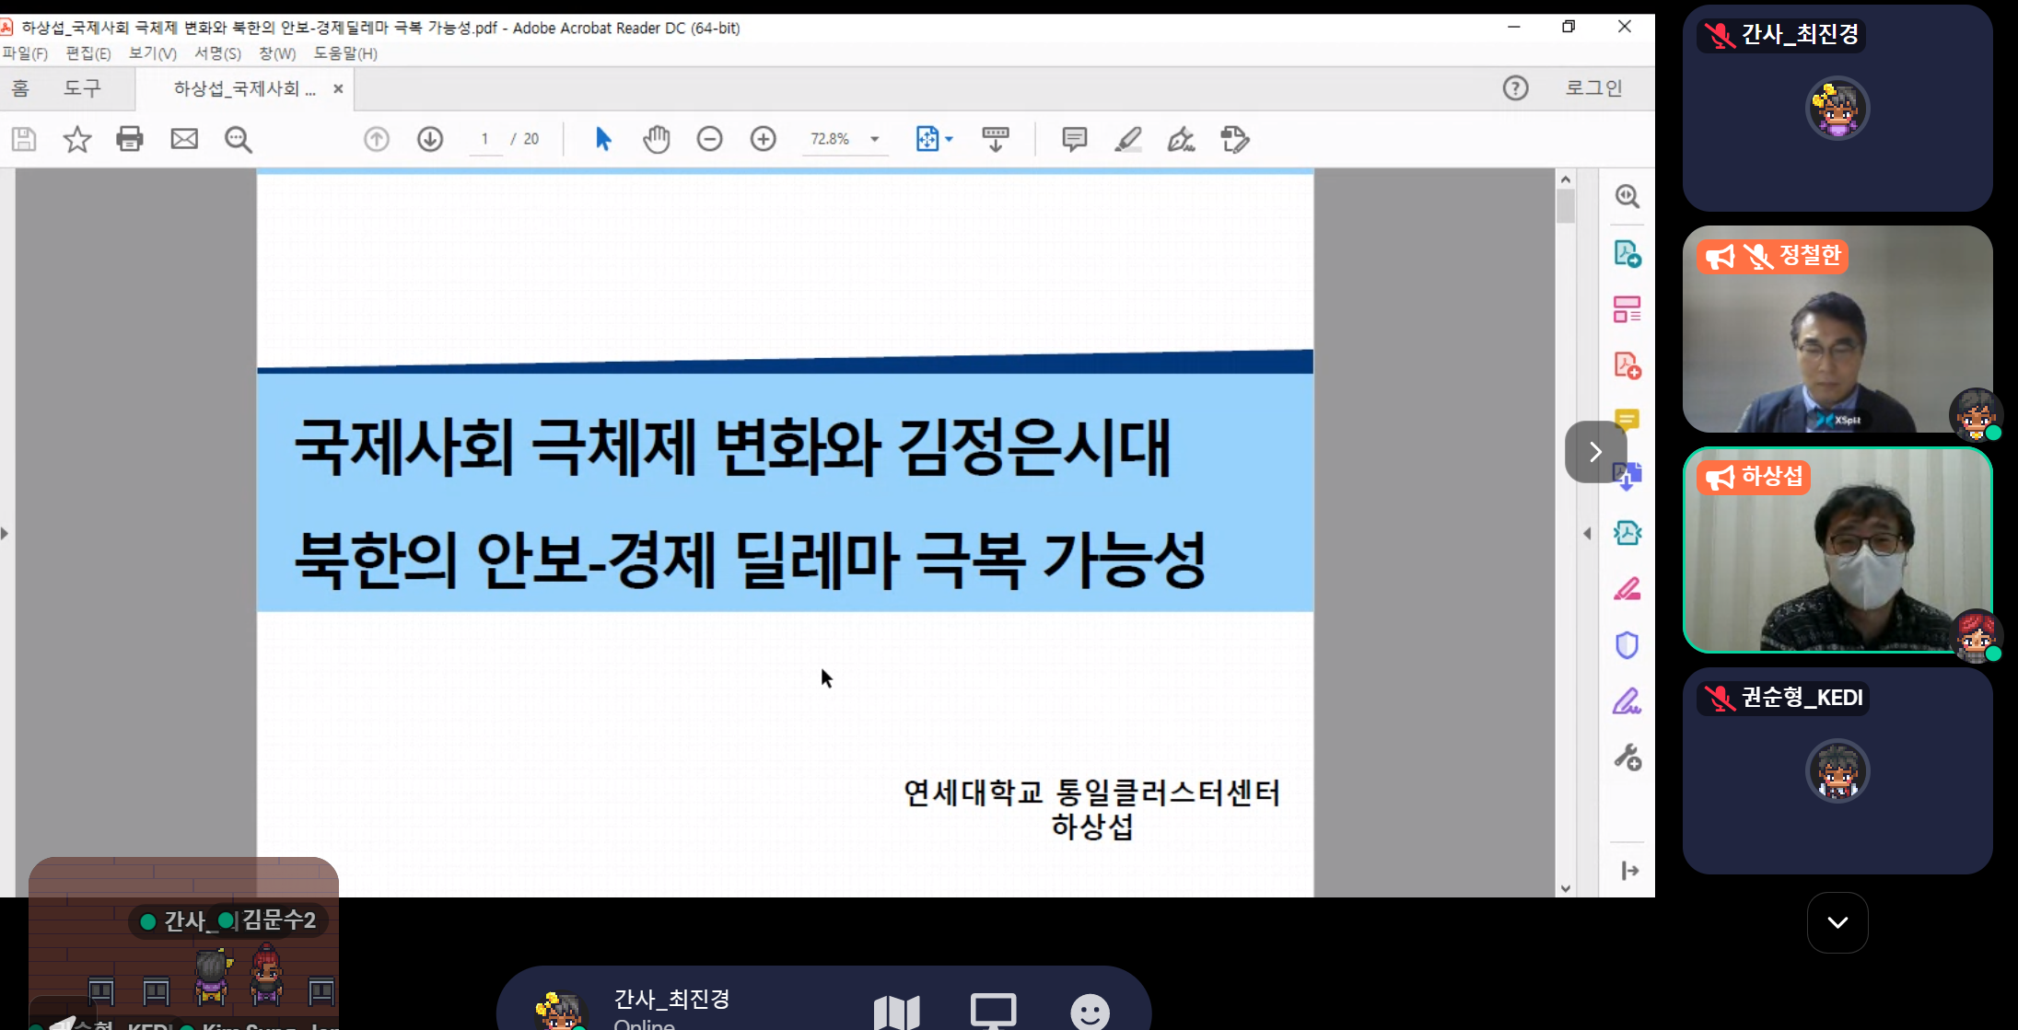Click the zoom out minus icon

click(709, 139)
